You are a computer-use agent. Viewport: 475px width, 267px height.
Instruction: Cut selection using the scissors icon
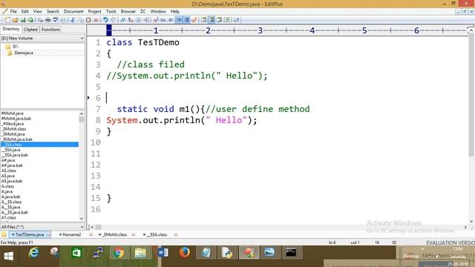tap(73, 20)
